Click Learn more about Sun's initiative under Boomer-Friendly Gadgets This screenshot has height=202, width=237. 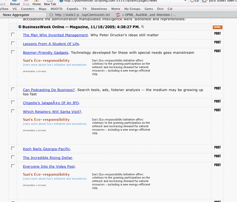point(55,65)
